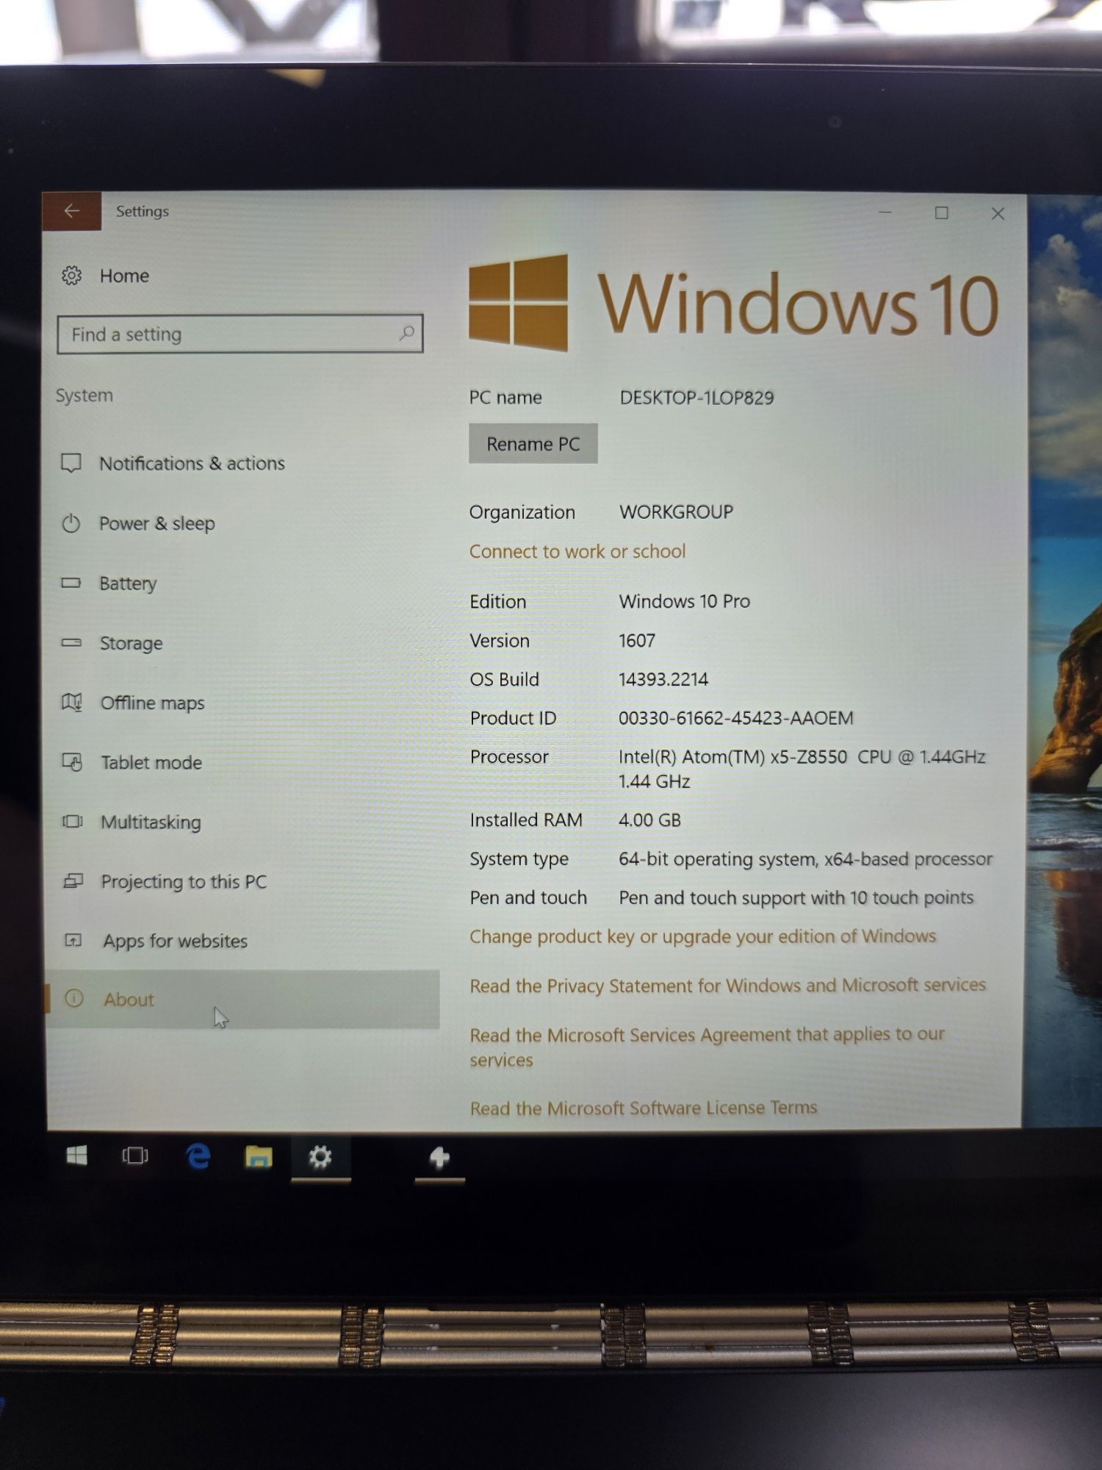Click the search magnifier icon
The image size is (1102, 1470).
click(406, 334)
